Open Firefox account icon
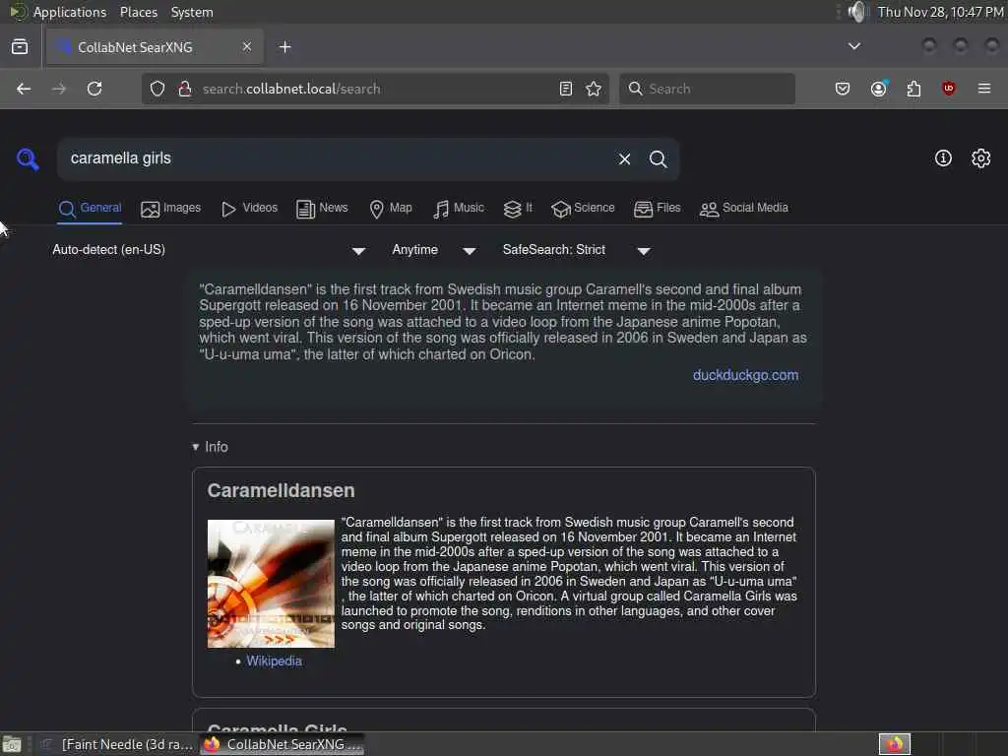Screen dimensions: 1008x756 tap(879, 89)
